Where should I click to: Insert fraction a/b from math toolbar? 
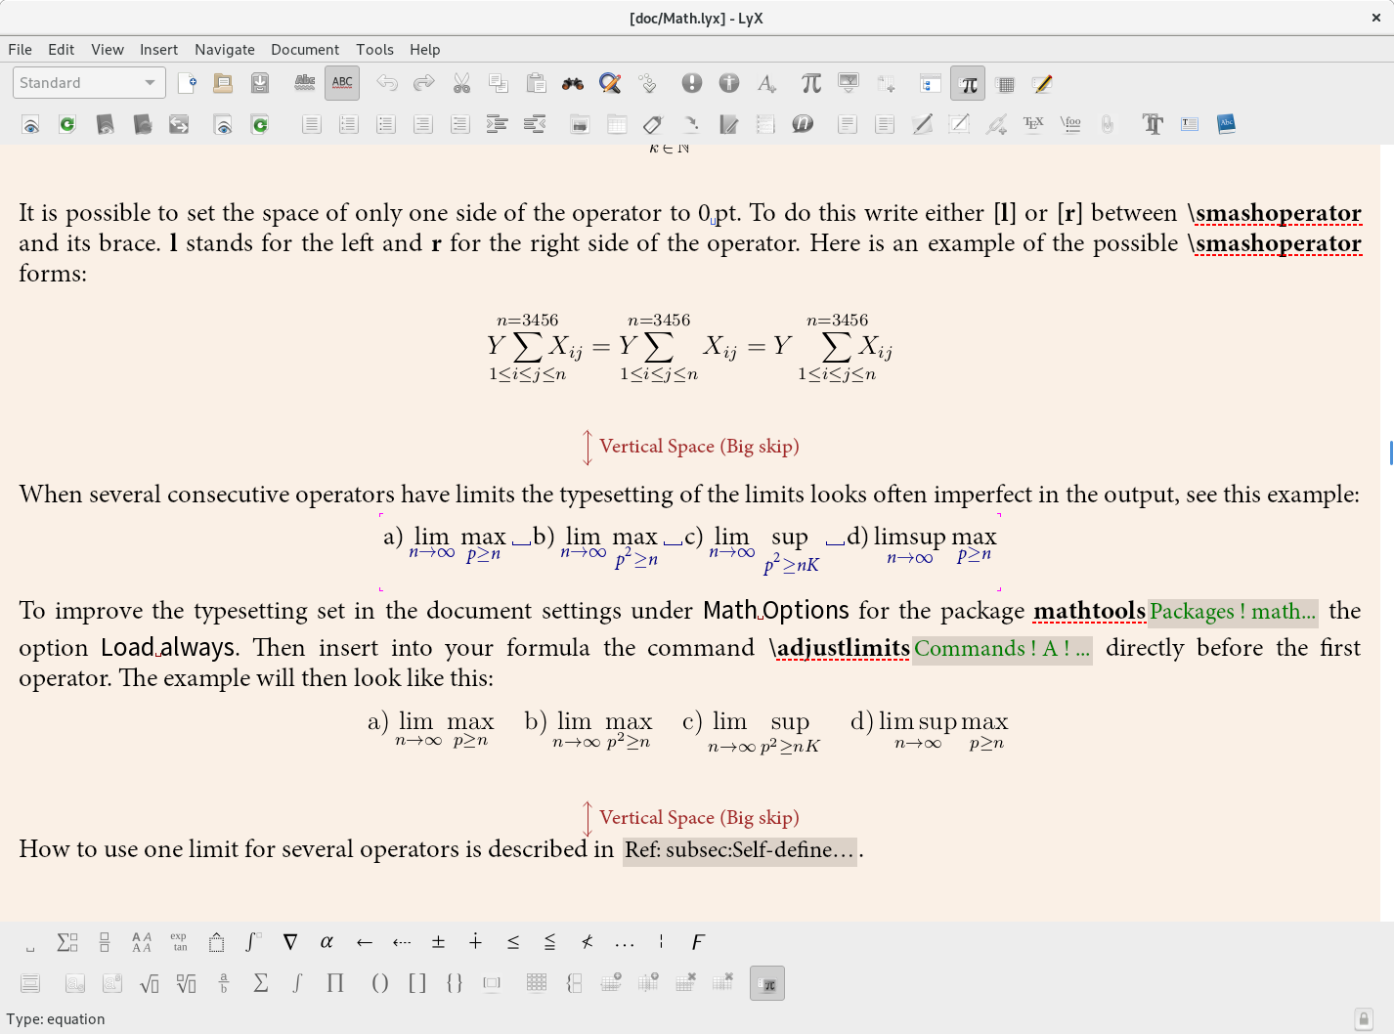[x=224, y=983]
